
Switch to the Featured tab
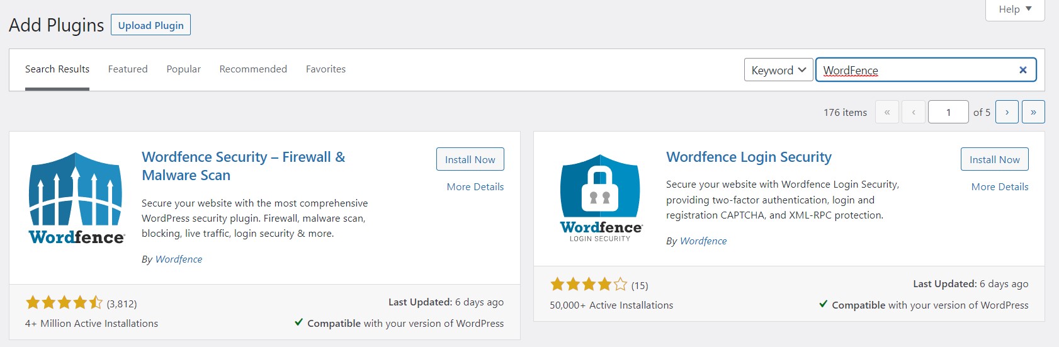pos(128,69)
